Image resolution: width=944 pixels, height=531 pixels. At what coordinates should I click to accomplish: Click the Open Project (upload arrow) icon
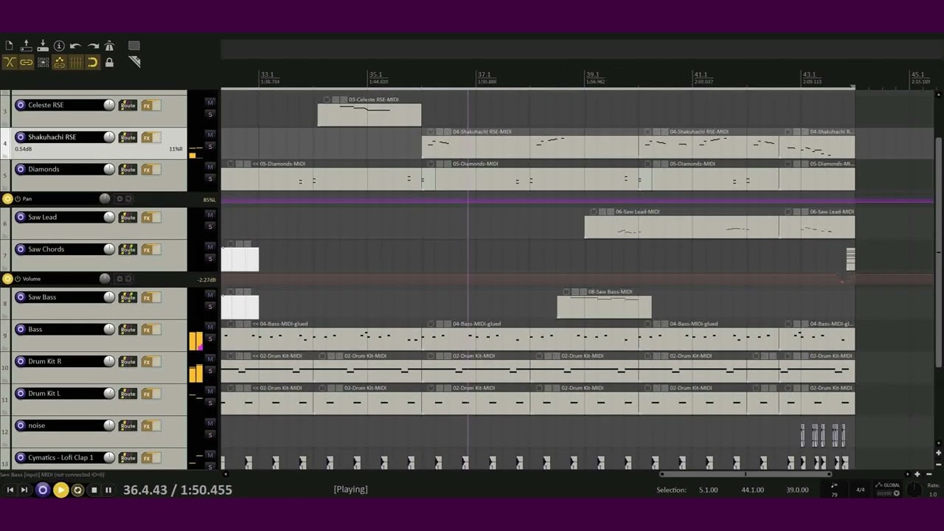click(x=26, y=46)
